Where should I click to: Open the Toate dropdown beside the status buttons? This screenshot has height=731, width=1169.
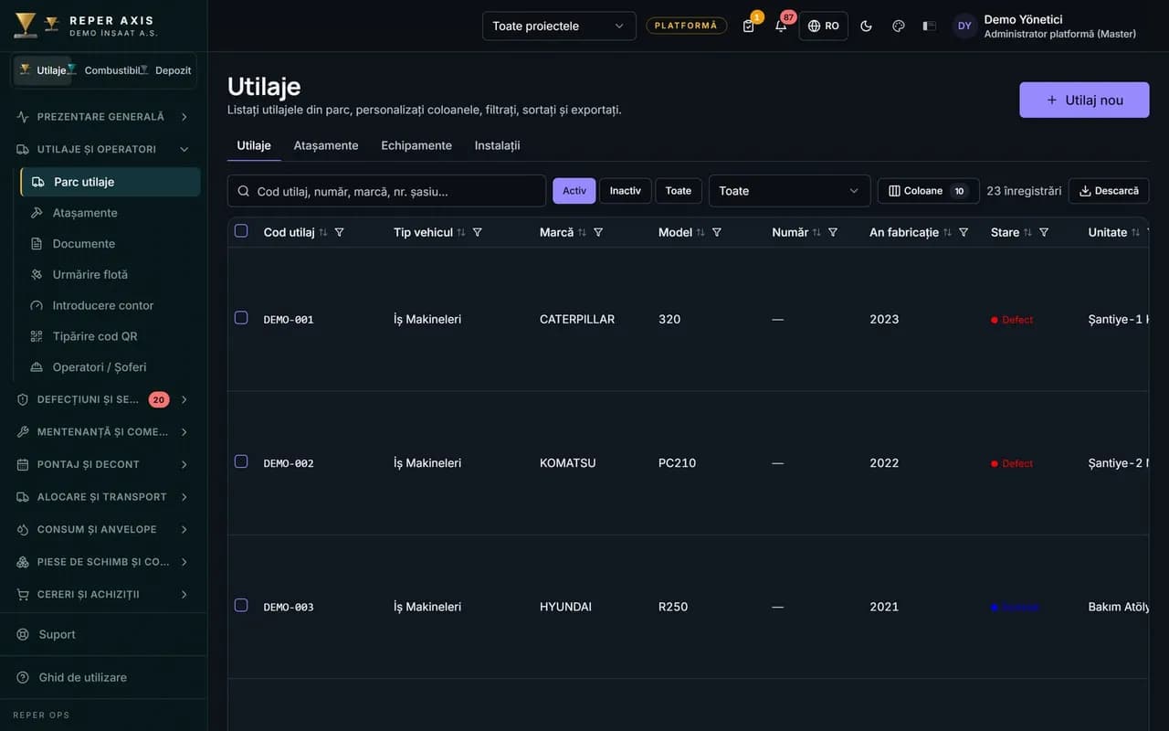pyautogui.click(x=789, y=191)
